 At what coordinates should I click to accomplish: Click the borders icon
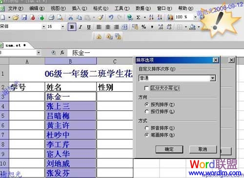pyautogui.click(x=180, y=27)
